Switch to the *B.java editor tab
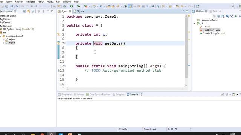The height and width of the screenshot is (135, 241). [x=79, y=11]
